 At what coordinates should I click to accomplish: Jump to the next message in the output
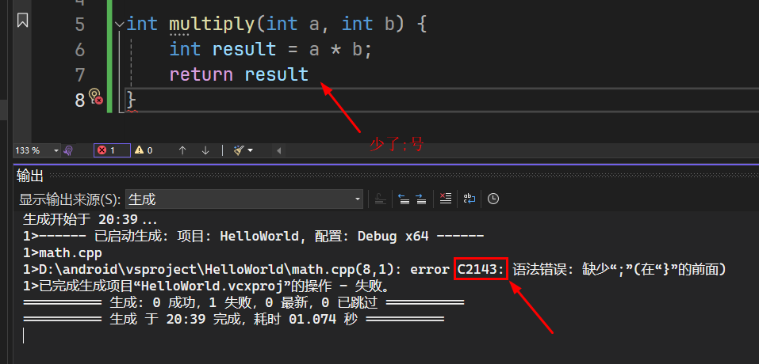420,199
